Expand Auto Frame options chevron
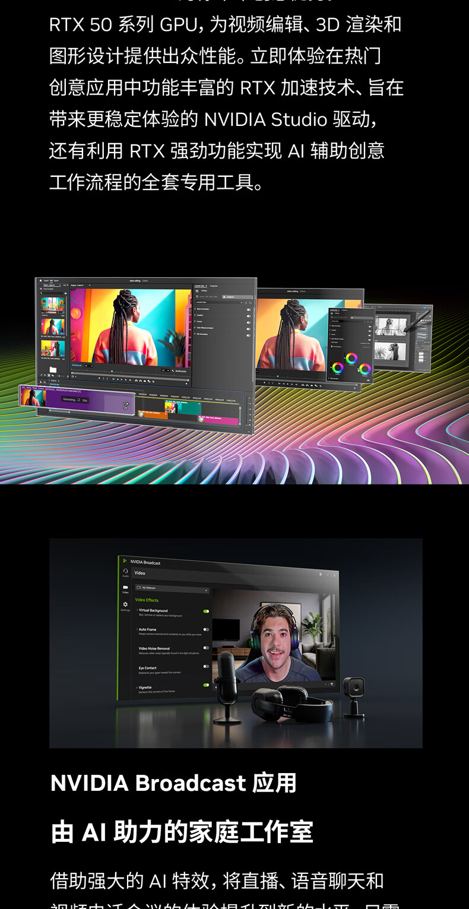Viewport: 469px width, 909px height. [x=137, y=629]
